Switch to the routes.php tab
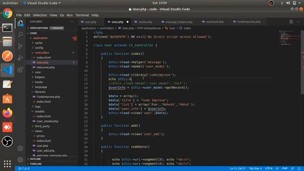 click(145, 22)
